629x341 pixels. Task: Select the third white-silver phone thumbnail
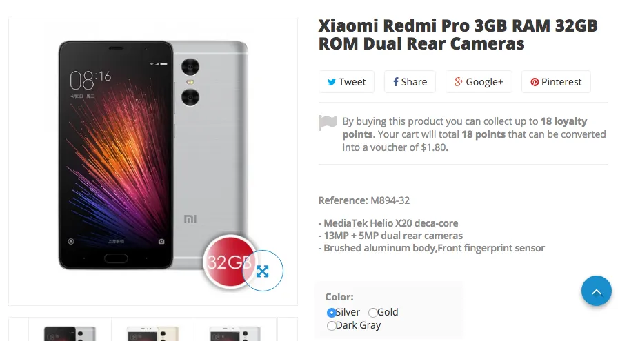[x=235, y=332]
